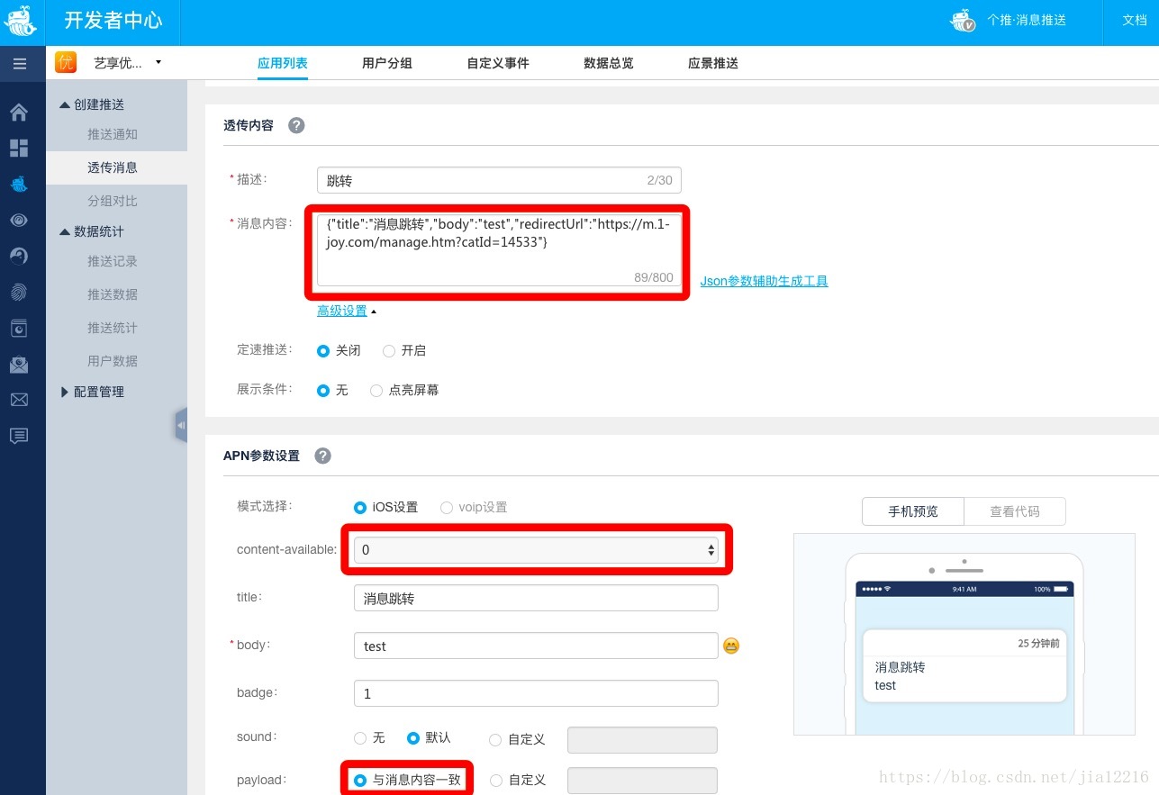1159x795 pixels.
Task: Toggle the hamburger menu icon
Action: coord(20,64)
